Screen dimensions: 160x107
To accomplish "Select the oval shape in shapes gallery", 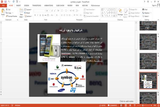I will click(112, 10).
